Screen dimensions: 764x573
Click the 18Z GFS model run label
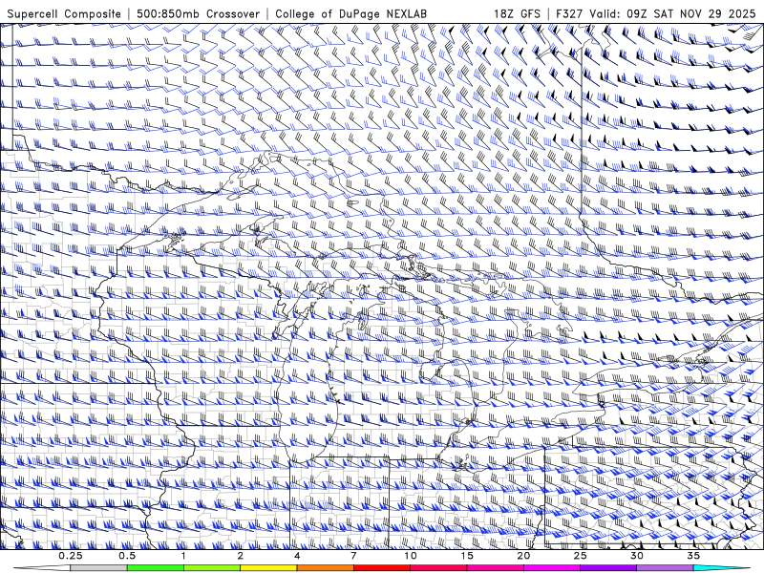point(517,13)
